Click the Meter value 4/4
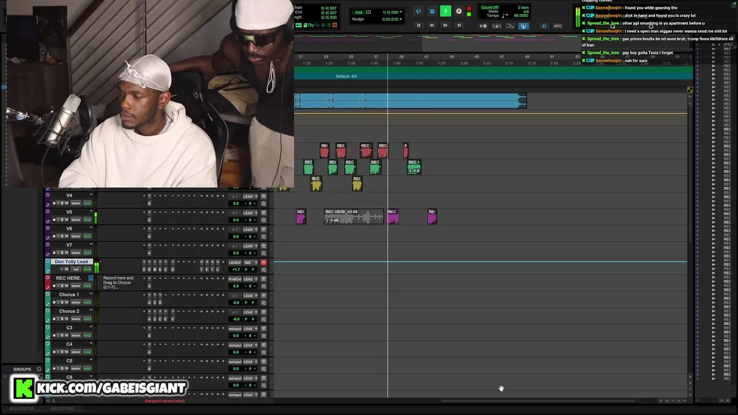The height and width of the screenshot is (415, 738). [x=525, y=12]
